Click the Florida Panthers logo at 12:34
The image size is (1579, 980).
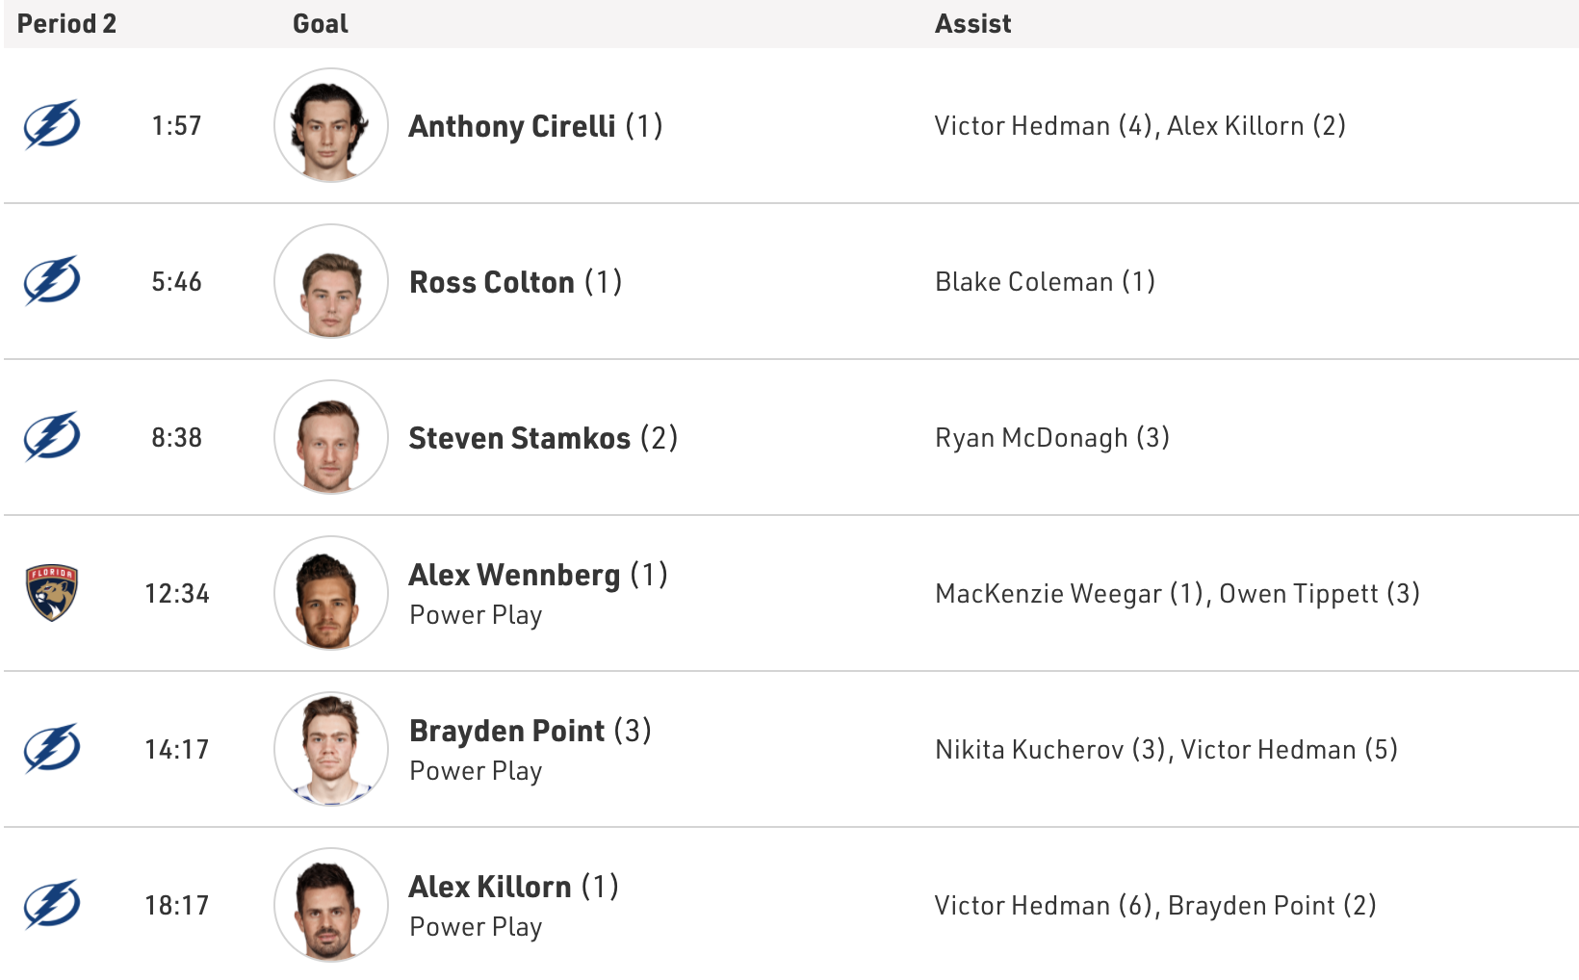[x=52, y=593]
